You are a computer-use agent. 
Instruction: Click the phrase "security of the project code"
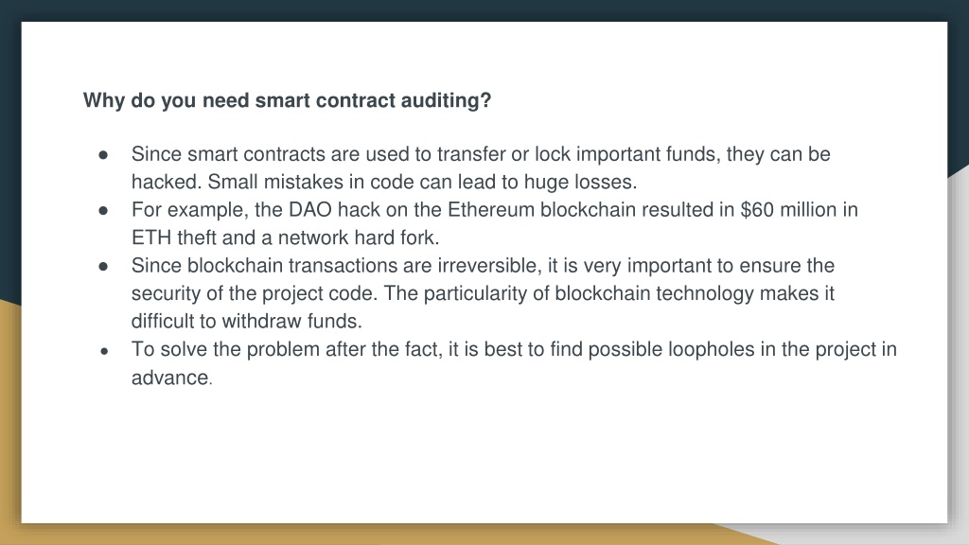[x=254, y=293]
